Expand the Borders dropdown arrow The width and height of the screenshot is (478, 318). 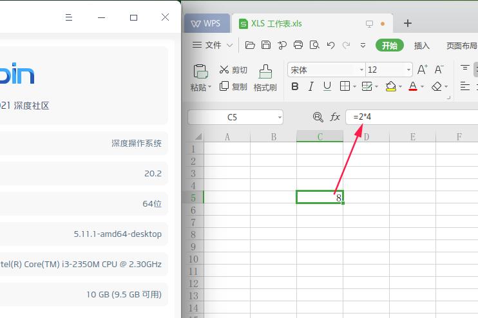[x=354, y=87]
